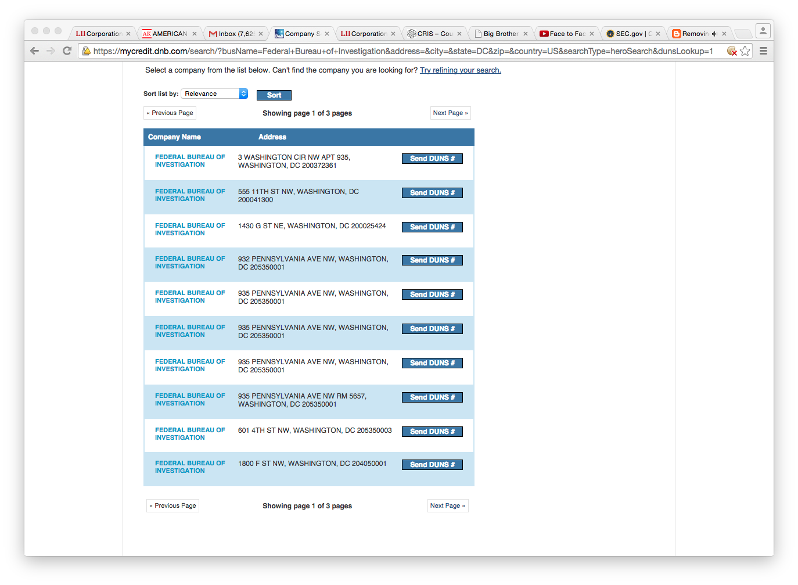Screen dimensions: 798x585
Task: Click the Sort button
Action: pos(274,95)
